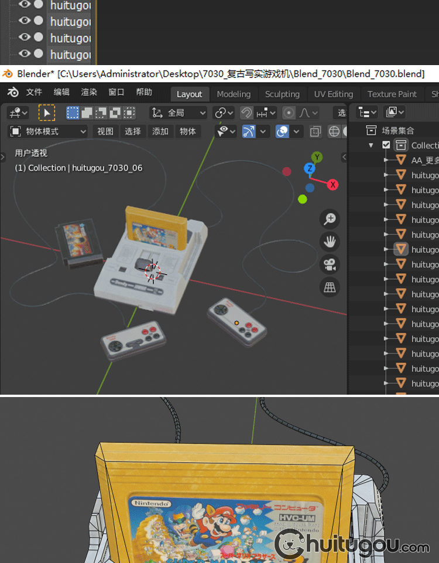Click the viewport zoom magnifier icon
The width and height of the screenshot is (439, 563).
330,219
